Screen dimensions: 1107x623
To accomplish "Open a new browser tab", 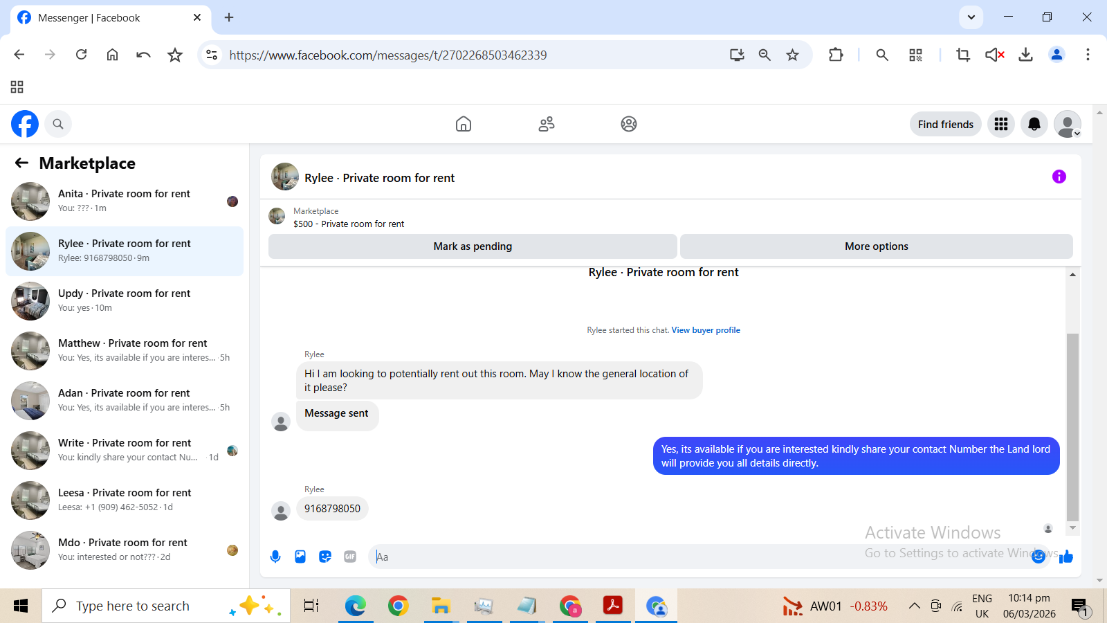I will [229, 17].
